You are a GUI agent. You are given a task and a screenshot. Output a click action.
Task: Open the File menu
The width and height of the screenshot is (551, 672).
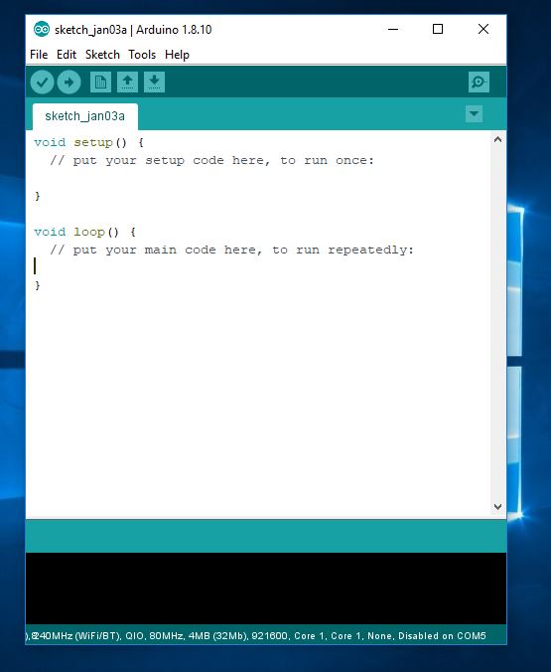[x=39, y=55]
